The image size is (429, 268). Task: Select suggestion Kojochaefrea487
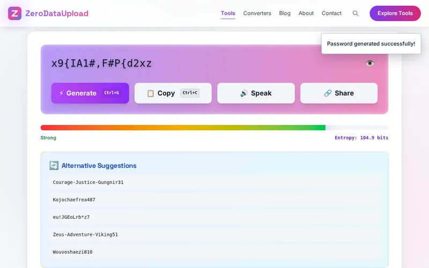(214, 199)
